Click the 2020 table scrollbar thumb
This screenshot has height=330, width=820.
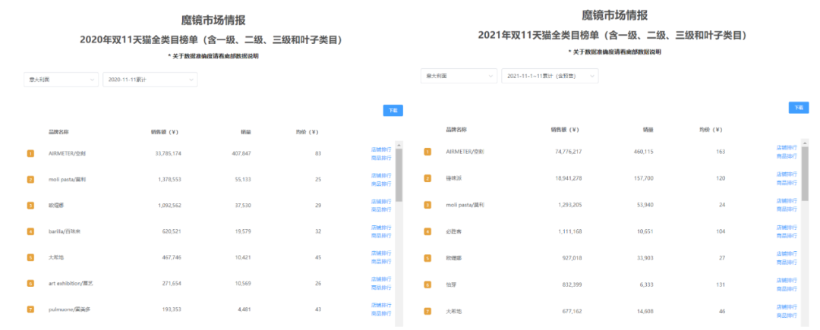399,175
